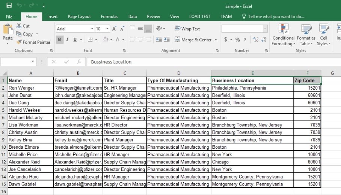Open the Page Layout tab

pyautogui.click(x=79, y=17)
